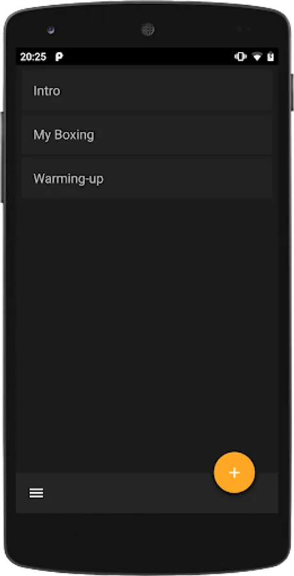Click the Wi-Fi signal status icon
The image size is (294, 576).
(x=257, y=57)
